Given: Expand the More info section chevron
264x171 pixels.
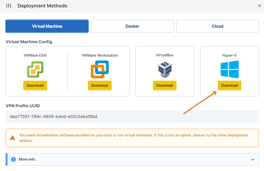Looking at the screenshot, I should point(253,160).
